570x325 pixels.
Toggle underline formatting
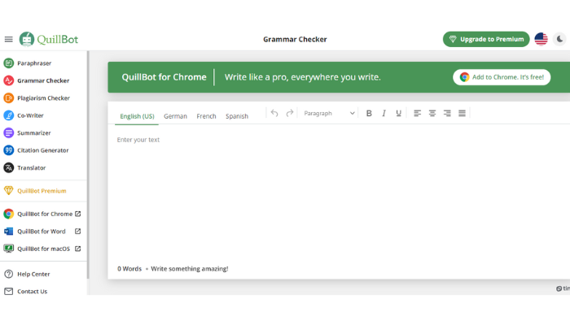[x=399, y=113]
